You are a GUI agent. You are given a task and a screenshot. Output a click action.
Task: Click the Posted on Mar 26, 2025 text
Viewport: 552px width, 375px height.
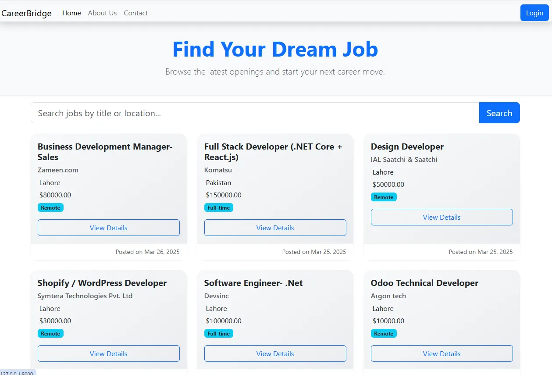147,252
